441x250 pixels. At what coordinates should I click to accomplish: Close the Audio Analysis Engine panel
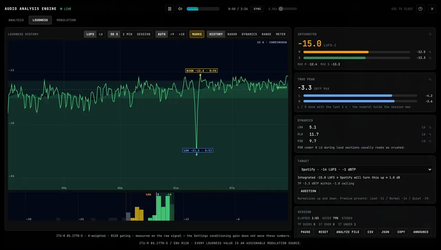432,9
